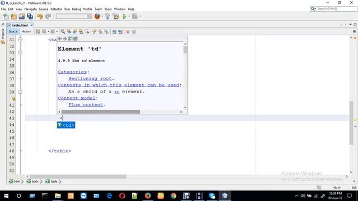Click the New File toolbar icon
This screenshot has height=201, width=358.
pos(6,16)
